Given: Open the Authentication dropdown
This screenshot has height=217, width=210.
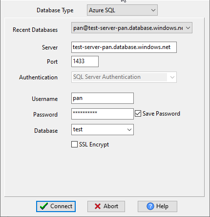Looking at the screenshot, I should [124, 77].
